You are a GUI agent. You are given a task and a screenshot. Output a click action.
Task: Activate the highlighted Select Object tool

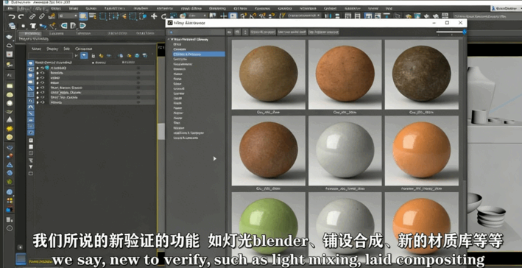83,16
